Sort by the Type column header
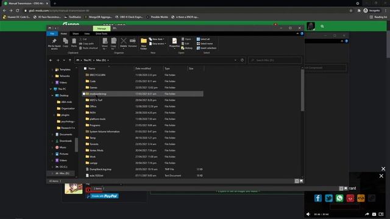This screenshot has width=390, height=219. tap(175, 69)
